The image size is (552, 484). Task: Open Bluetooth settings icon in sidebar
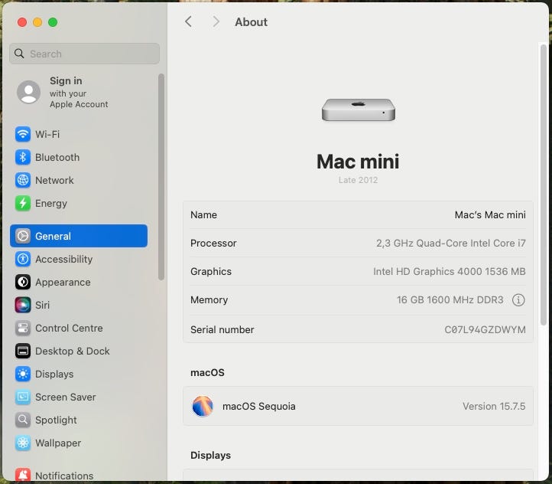pyautogui.click(x=23, y=157)
